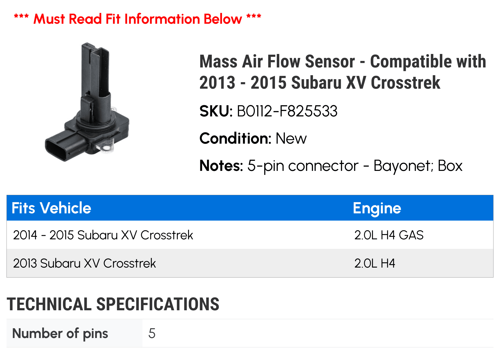Click the 2.0L H4 GAS engine cell
Image resolution: width=500 pixels, height=354 pixels.
[389, 235]
